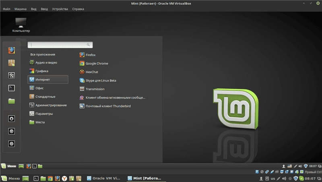This screenshot has height=182, width=322.
Task: Open the Файл menu in VirtualBox
Action: click(x=6, y=9)
